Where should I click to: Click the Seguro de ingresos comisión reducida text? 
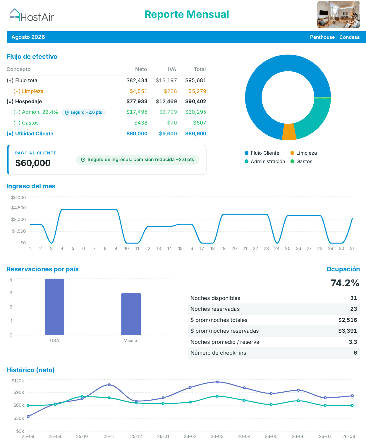[x=141, y=160]
